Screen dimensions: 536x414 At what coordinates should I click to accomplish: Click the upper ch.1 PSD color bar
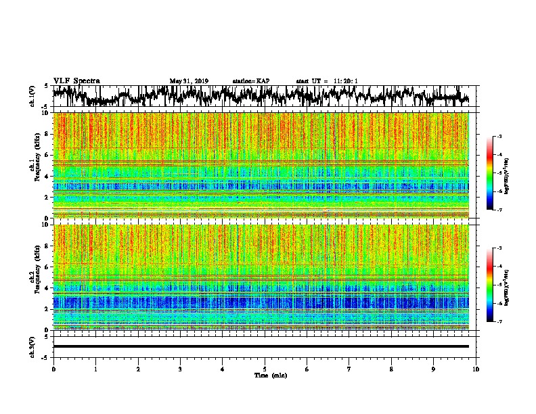(490, 173)
